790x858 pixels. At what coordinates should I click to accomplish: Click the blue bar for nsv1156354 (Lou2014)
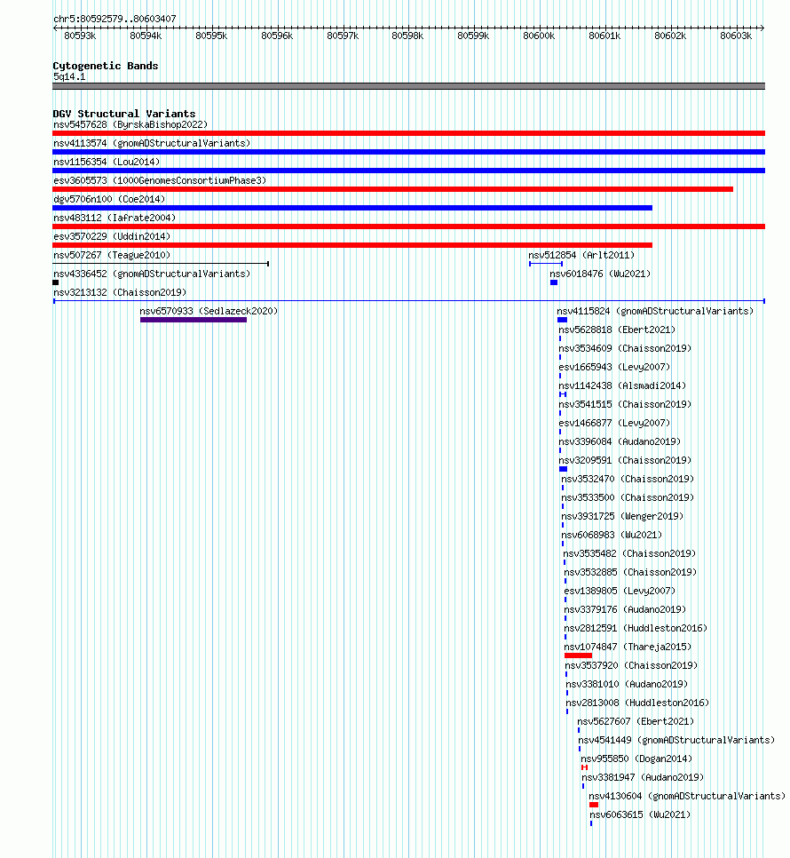point(408,171)
